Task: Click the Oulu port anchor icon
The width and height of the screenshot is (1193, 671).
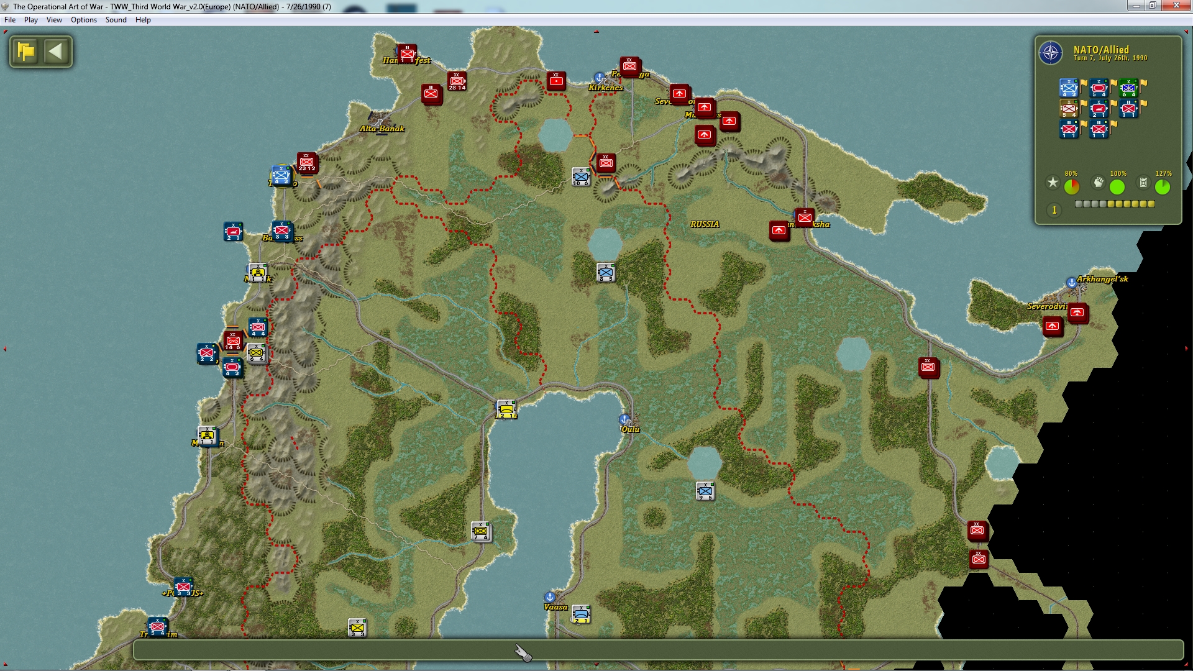Action: point(624,419)
